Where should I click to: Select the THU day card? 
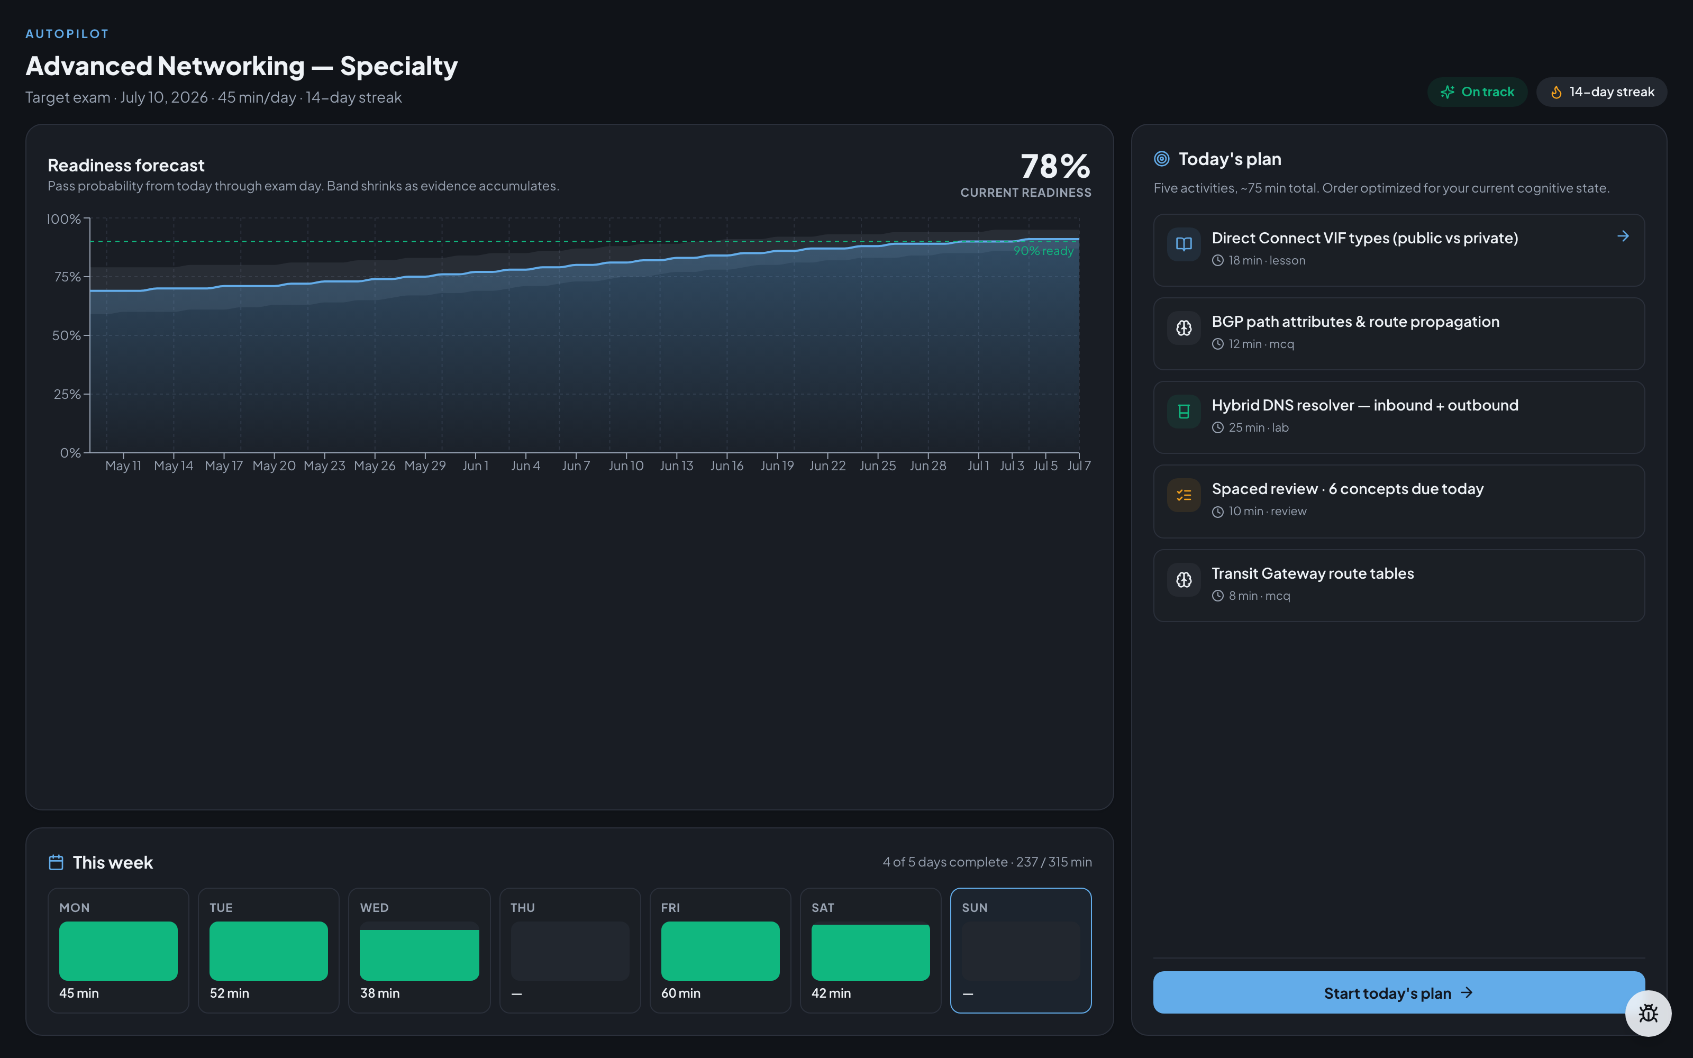[x=569, y=950]
